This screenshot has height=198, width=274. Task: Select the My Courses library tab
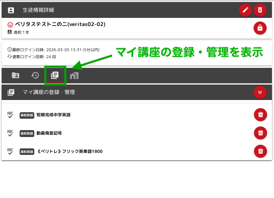coord(55,75)
